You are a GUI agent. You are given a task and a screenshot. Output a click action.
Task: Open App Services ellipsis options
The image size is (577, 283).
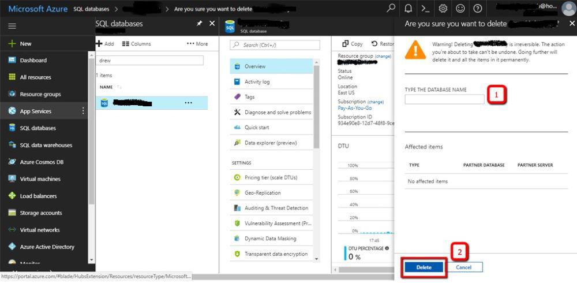[83, 111]
